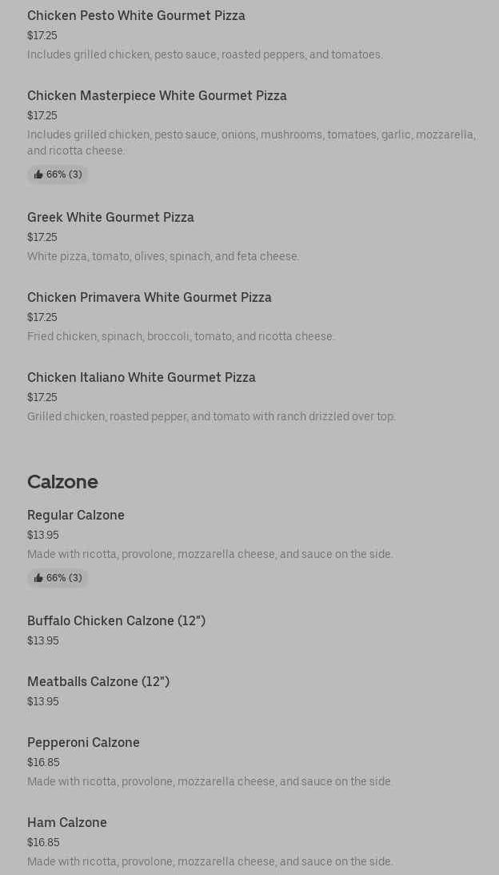499x875 pixels.
Task: Choose Chicken Primavera White Gourmet Pizza
Action: click(x=150, y=298)
